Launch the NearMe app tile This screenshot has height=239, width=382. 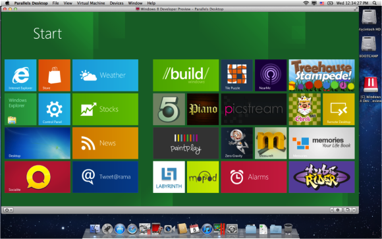271,75
